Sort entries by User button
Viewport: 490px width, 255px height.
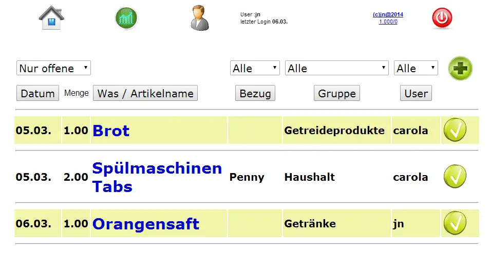[416, 93]
